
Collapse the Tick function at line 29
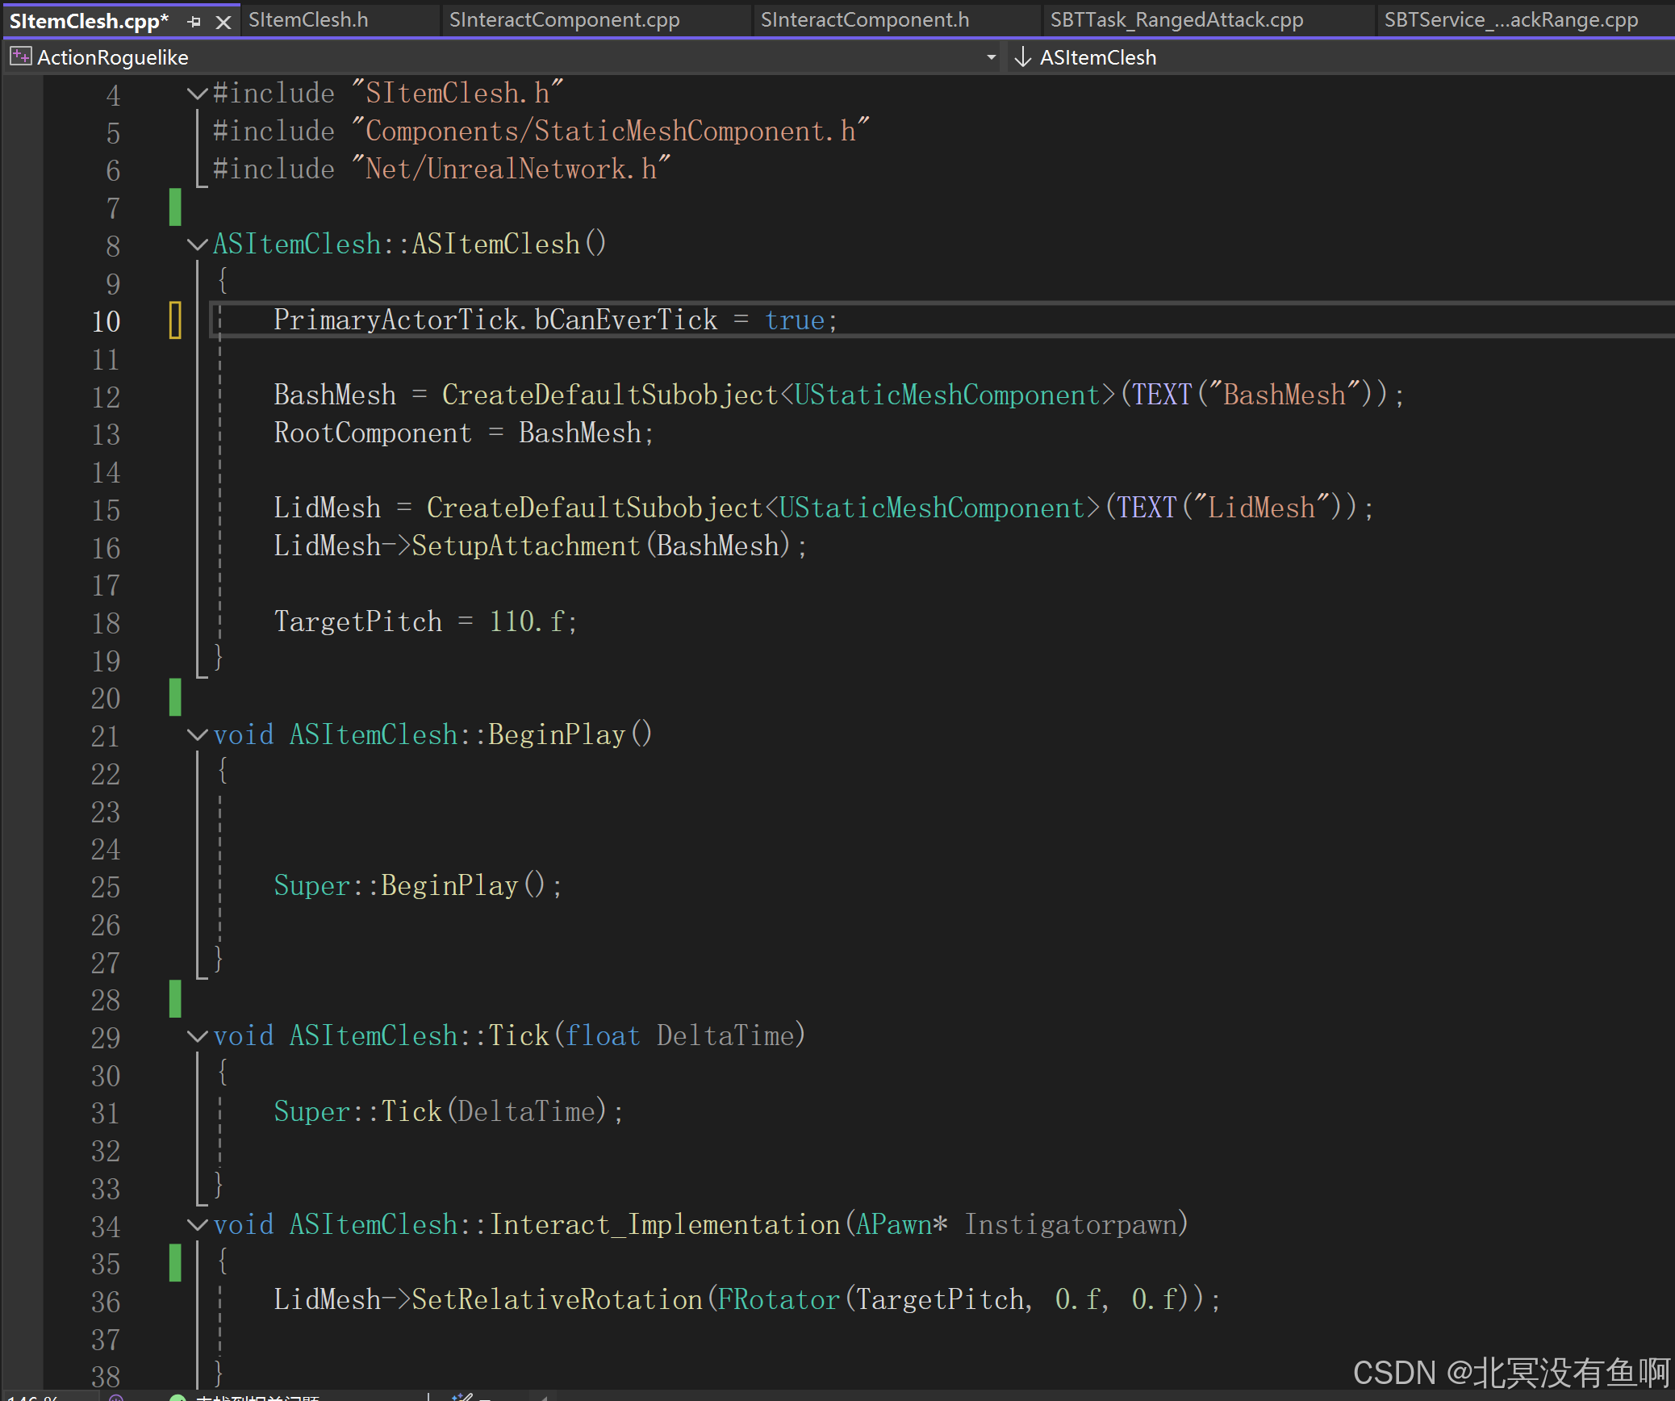(196, 1036)
